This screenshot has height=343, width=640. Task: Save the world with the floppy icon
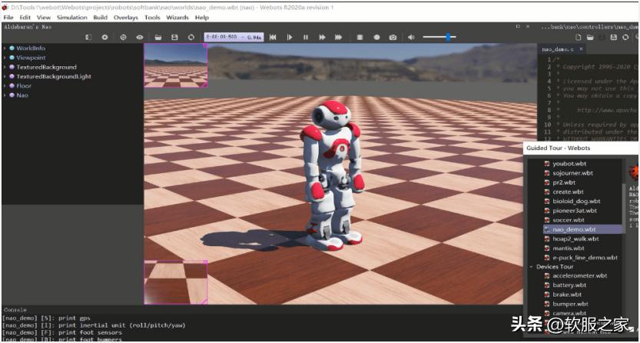174,37
